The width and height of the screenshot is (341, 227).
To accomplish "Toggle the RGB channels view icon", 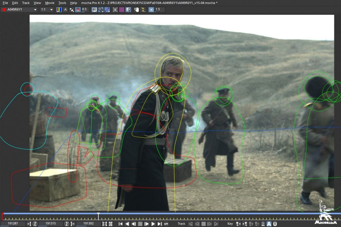I will [x=59, y=10].
